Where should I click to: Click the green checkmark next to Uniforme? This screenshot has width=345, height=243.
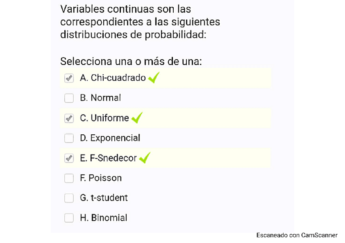pos(137,118)
